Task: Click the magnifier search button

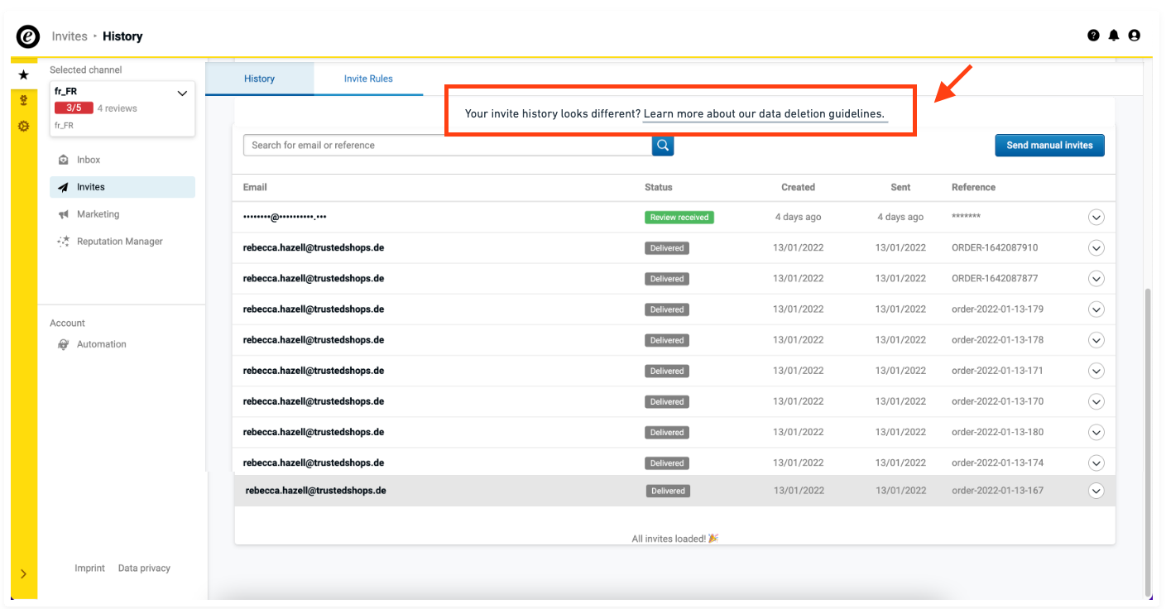Action: pyautogui.click(x=663, y=145)
